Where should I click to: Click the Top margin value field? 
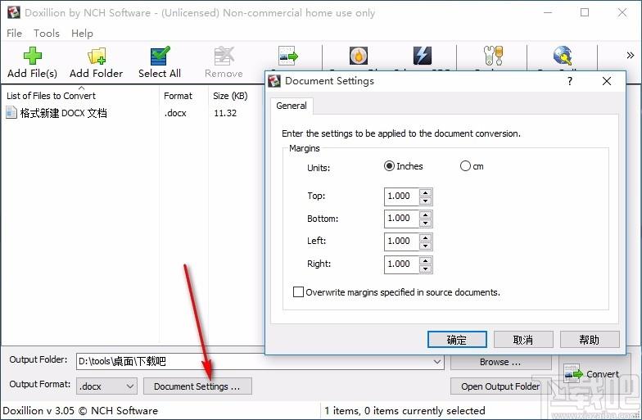click(x=401, y=196)
